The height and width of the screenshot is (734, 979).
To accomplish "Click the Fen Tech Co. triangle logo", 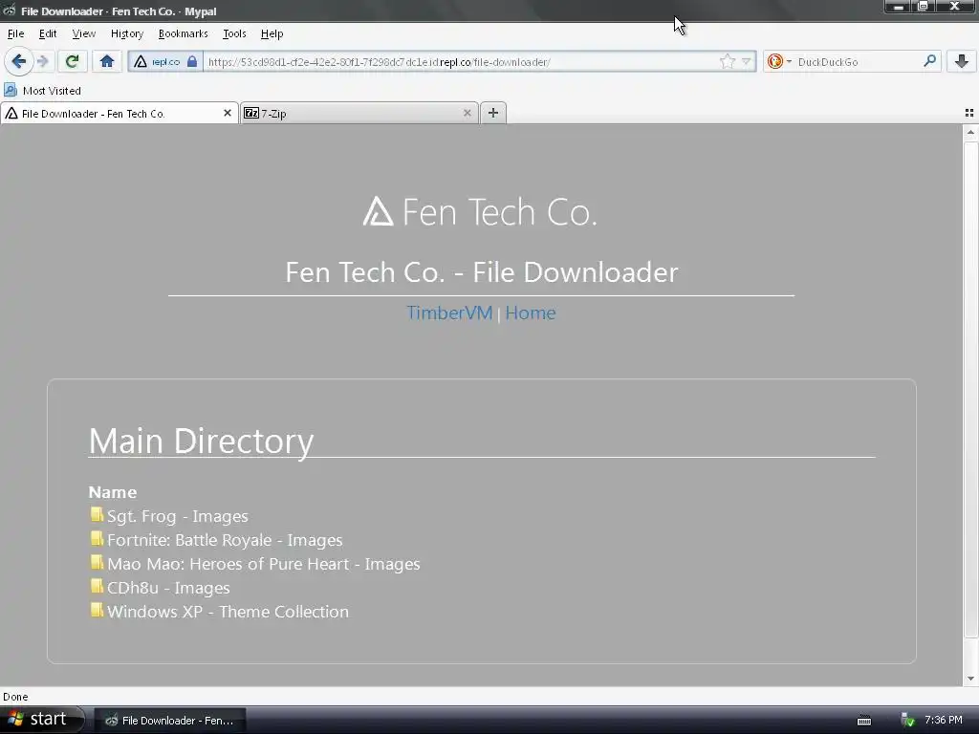I will tap(378, 211).
